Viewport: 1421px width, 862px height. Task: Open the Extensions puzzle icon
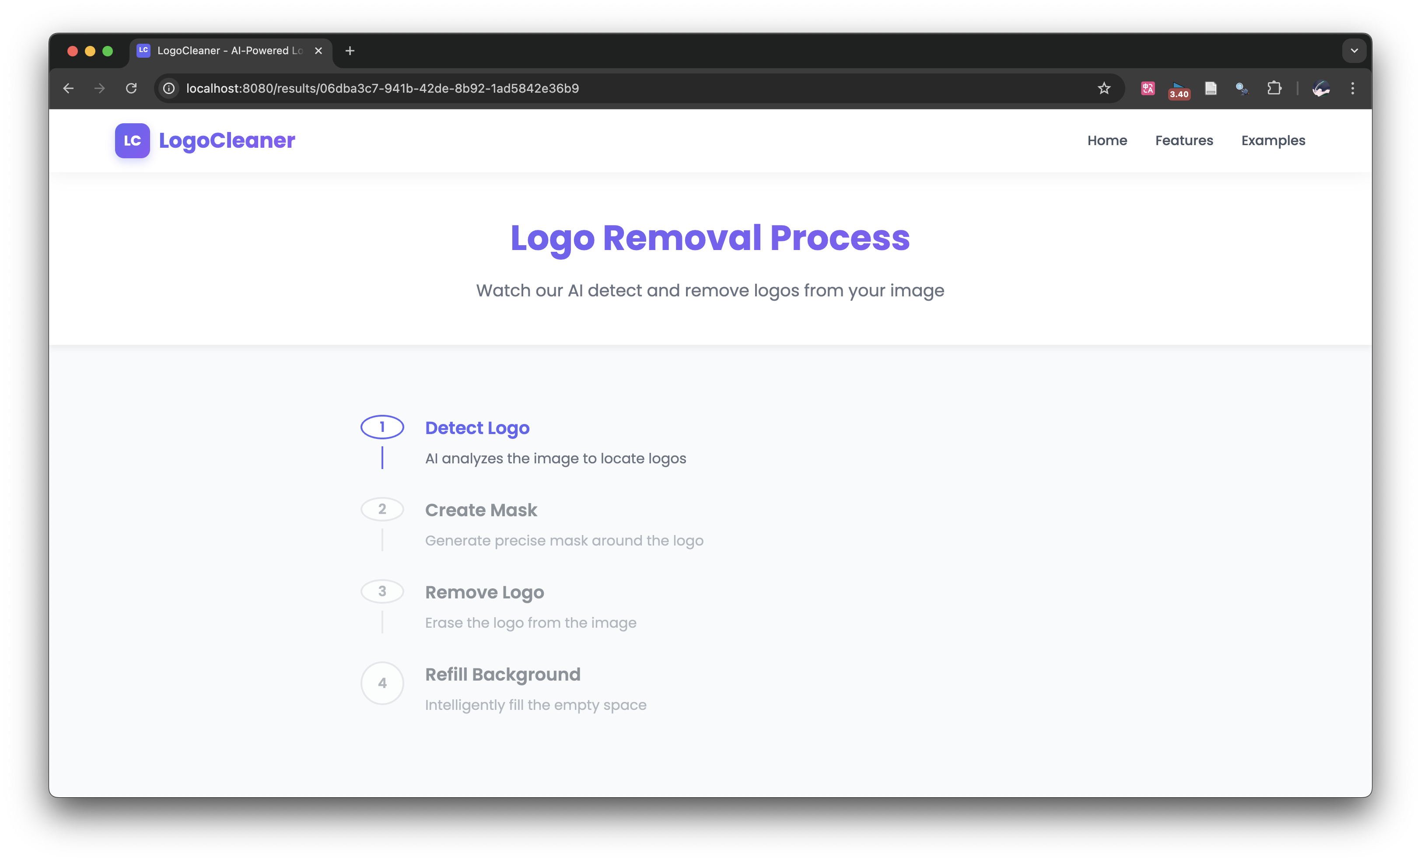pyautogui.click(x=1274, y=88)
